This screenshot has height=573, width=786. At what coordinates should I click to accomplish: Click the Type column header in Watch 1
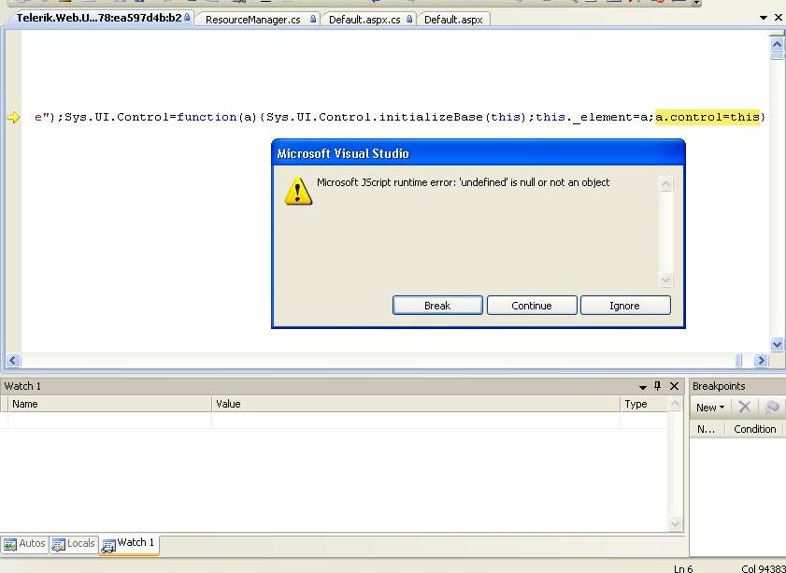pos(644,404)
